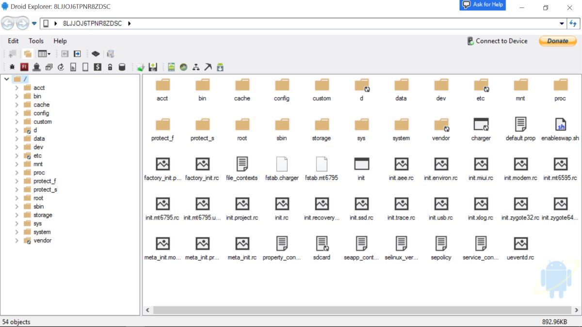Click the dark ship toolbar icon
This screenshot has width=582, height=327.
click(36, 67)
